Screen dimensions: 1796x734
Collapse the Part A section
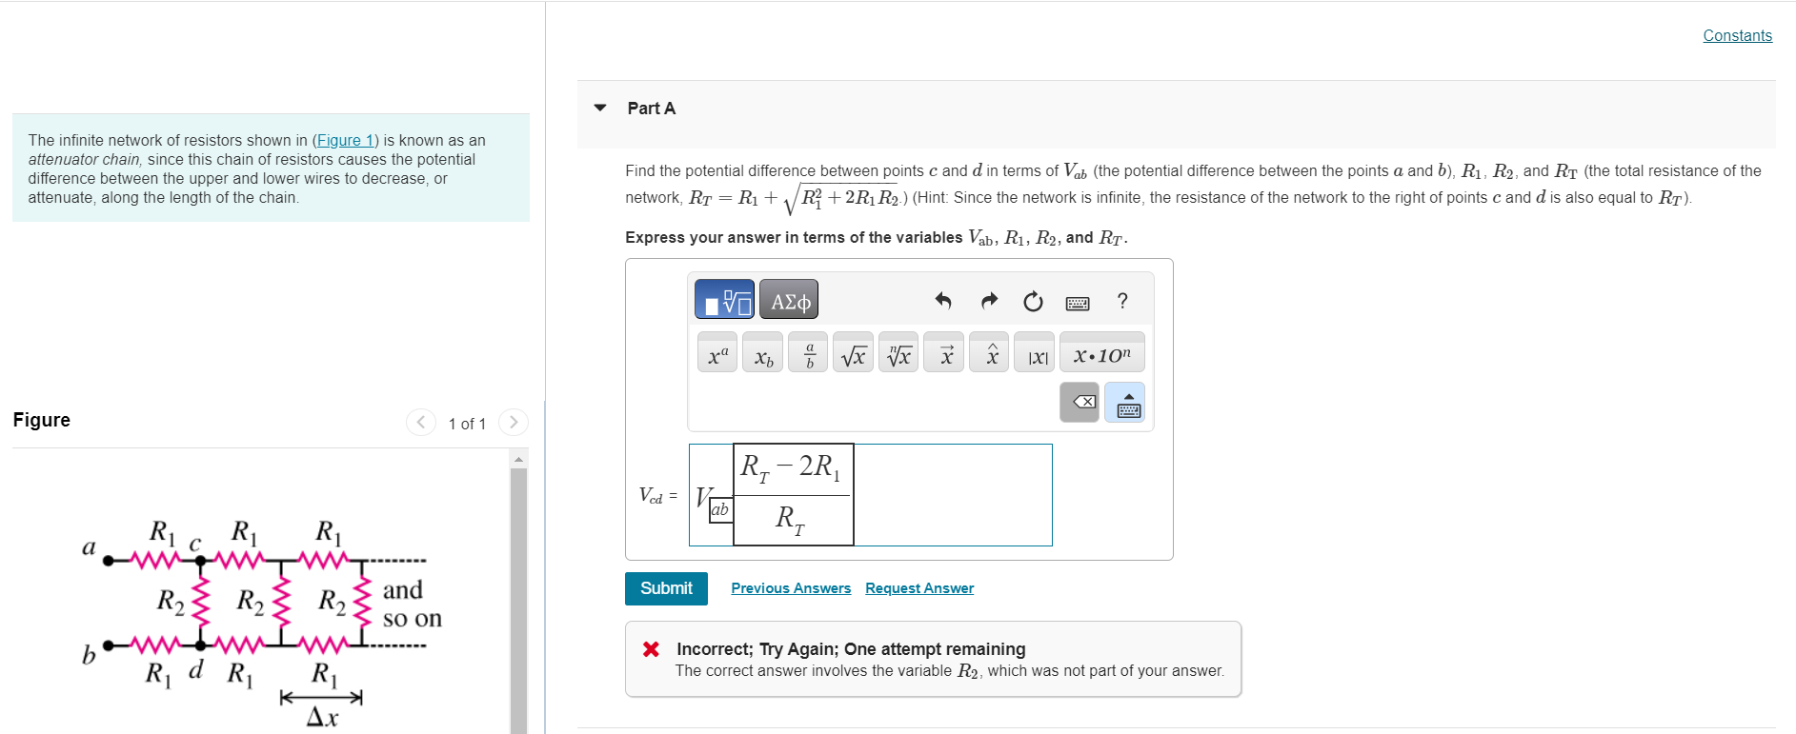[599, 108]
